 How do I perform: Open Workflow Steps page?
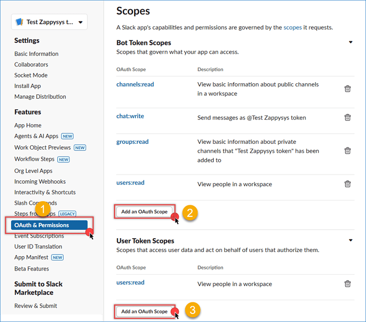(34, 159)
